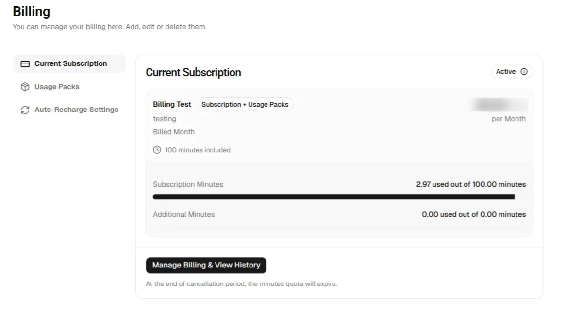Click the Current Subscription panel heading
This screenshot has width=566, height=330.
[x=193, y=72]
